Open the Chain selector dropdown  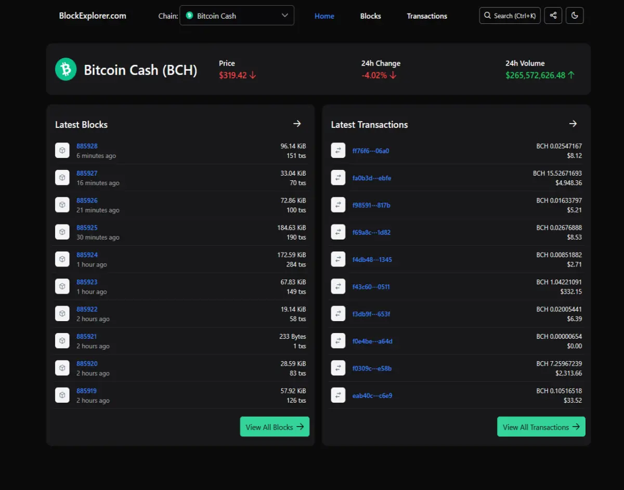[237, 16]
